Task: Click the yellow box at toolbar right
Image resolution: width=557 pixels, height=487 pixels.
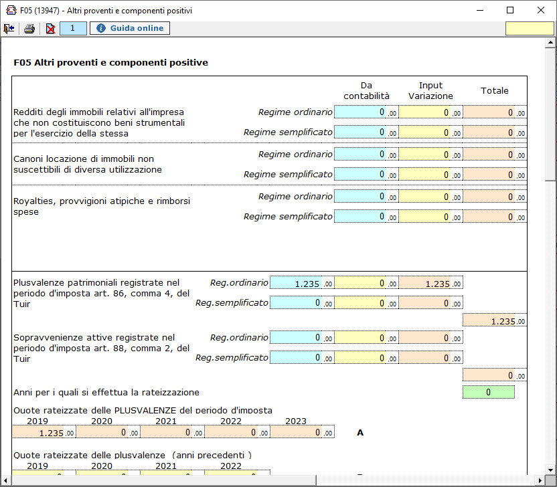Action: 530,28
